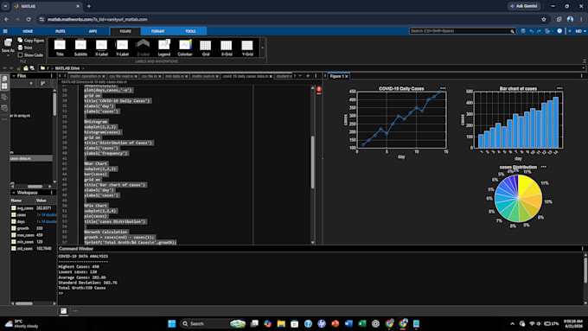This screenshot has height=331, width=588.
Task: Collapse the Files panel
Action: (14, 76)
